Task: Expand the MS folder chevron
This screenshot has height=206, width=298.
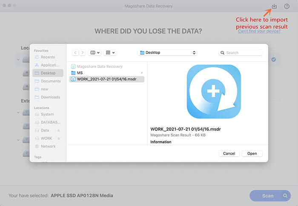Action: [142, 73]
